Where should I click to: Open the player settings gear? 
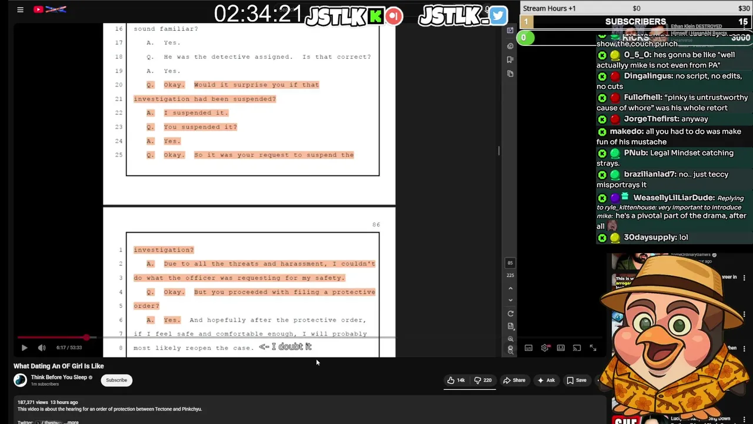click(x=545, y=348)
